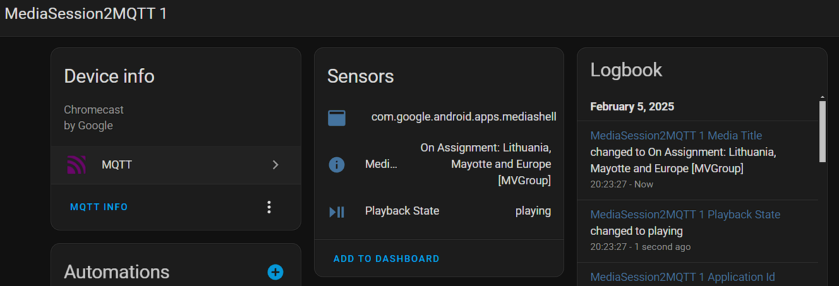Open the MQTT INFO dialog
This screenshot has width=839, height=286.
(99, 207)
